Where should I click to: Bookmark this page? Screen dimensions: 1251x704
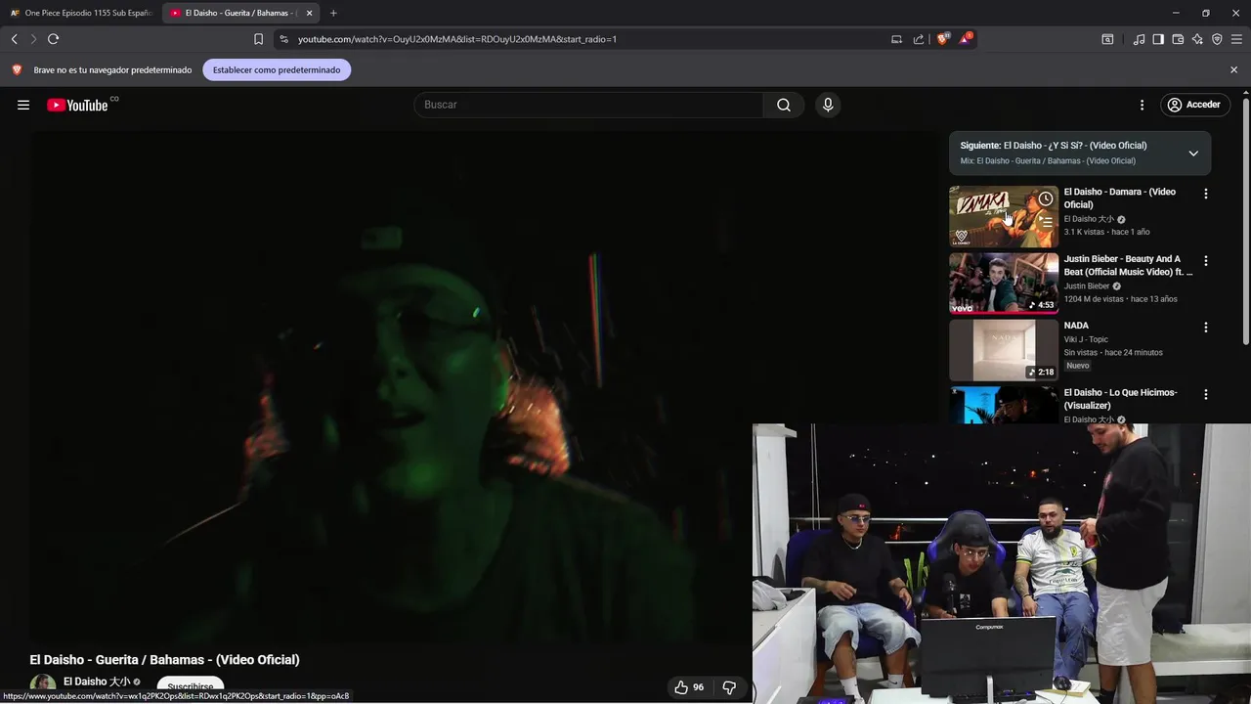(x=258, y=39)
